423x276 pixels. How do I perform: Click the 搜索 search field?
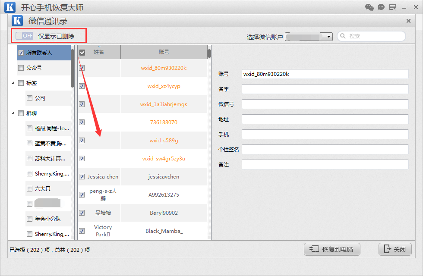371,36
